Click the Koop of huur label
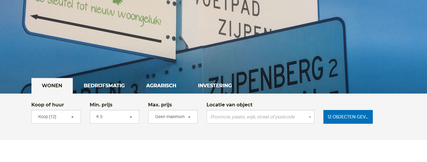 point(48,105)
